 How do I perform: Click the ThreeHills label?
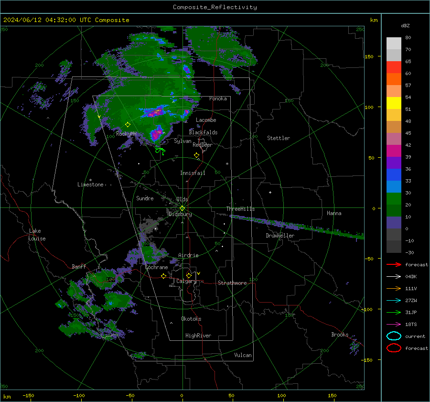tap(240, 209)
